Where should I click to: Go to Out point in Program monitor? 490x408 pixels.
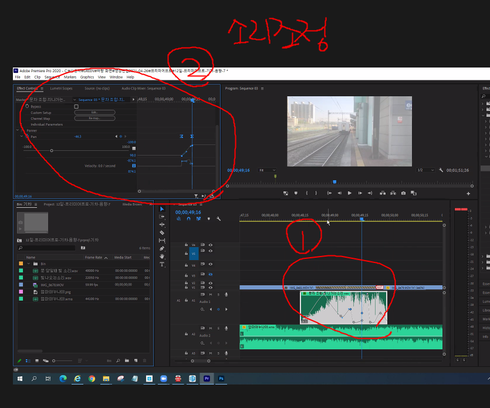370,193
